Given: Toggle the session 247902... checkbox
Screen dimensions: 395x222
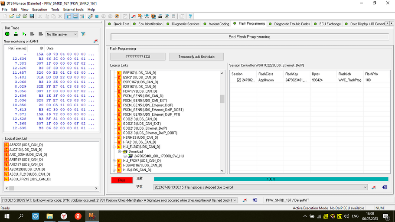Looking at the screenshot, I should pos(239,80).
